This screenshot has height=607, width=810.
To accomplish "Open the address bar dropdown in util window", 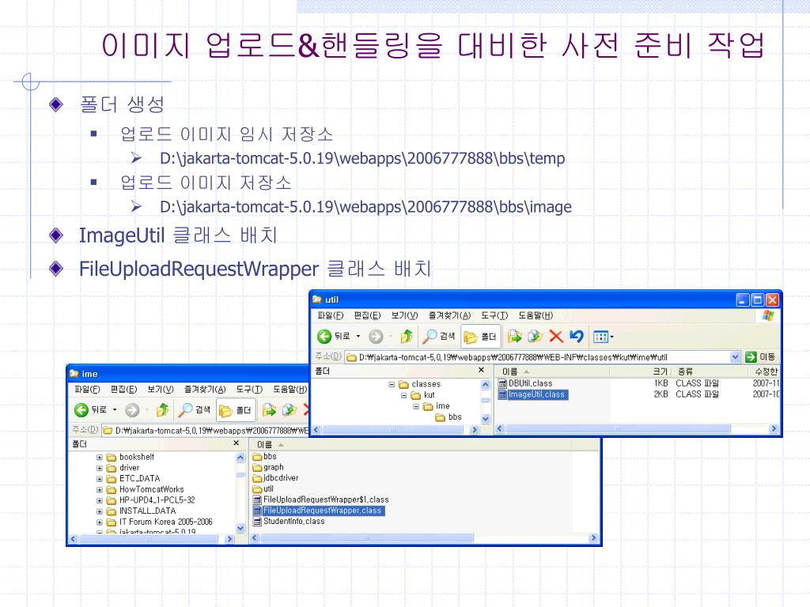I will click(735, 357).
